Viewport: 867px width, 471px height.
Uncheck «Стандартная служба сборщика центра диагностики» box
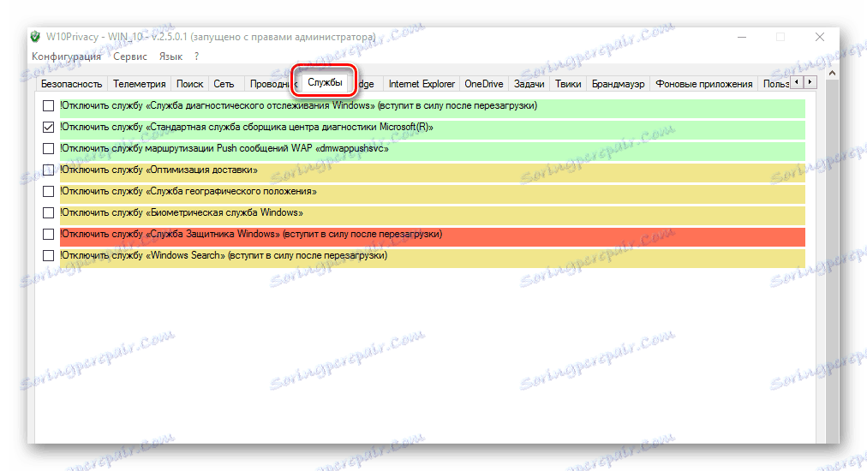click(x=48, y=127)
